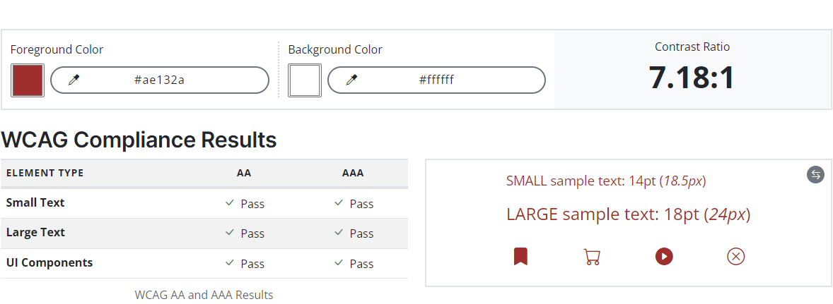Screen dimensions: 833x304
Task: Select the Large Text row label
Action: 35,233
